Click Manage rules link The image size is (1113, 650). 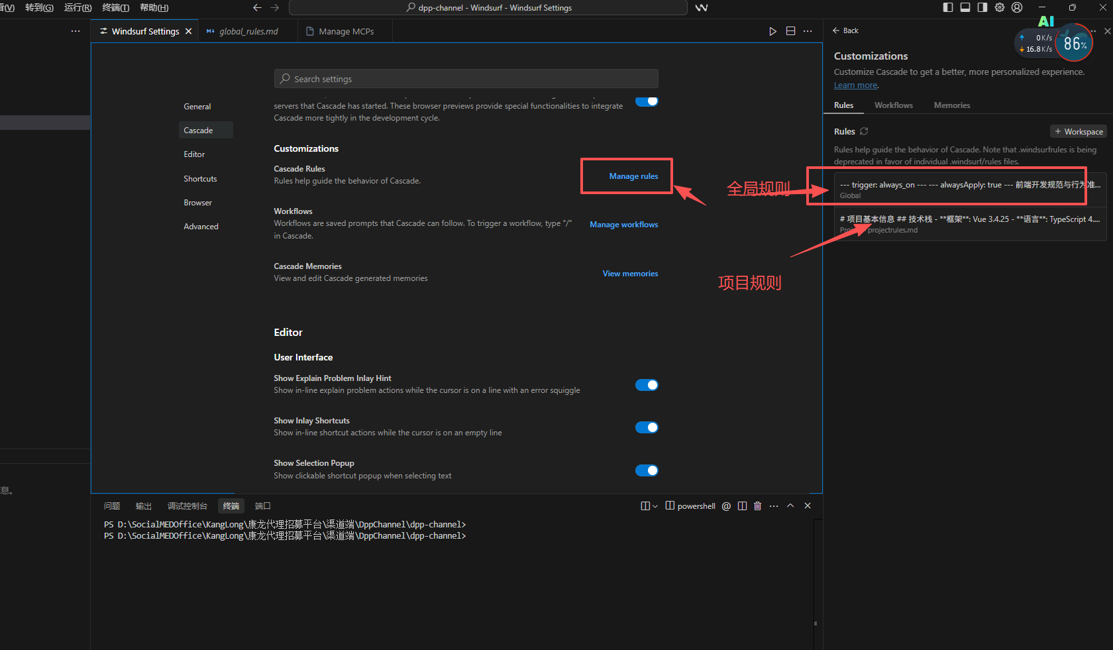[x=633, y=176]
